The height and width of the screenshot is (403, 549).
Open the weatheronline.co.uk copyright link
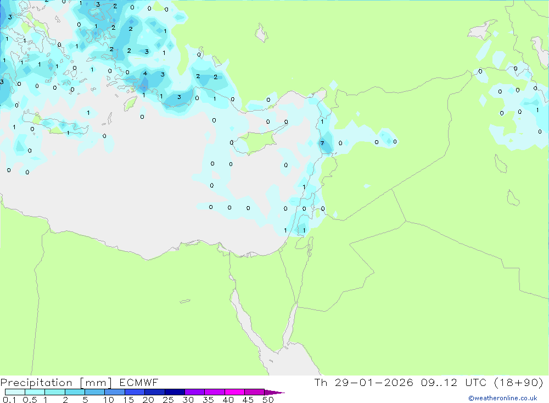tap(503, 398)
